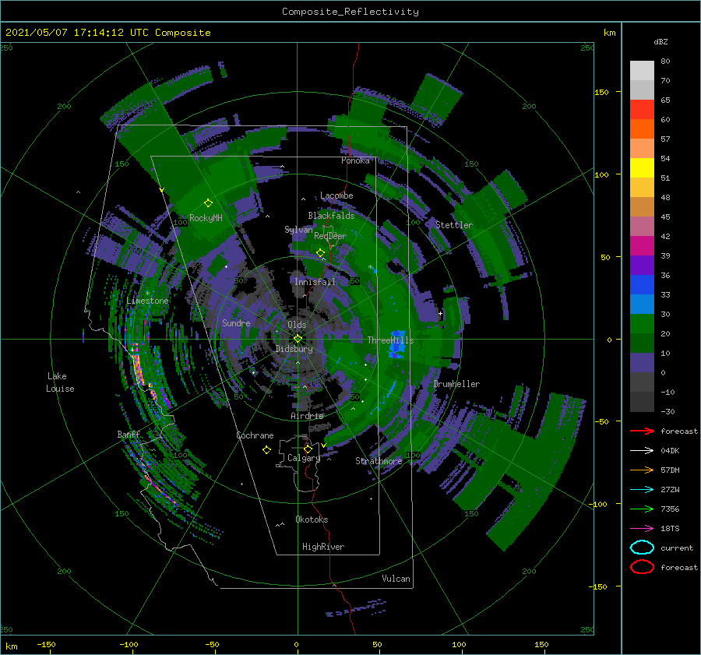Click the blue storm cell at ThreeHills
This screenshot has height=655, width=701.
(397, 344)
